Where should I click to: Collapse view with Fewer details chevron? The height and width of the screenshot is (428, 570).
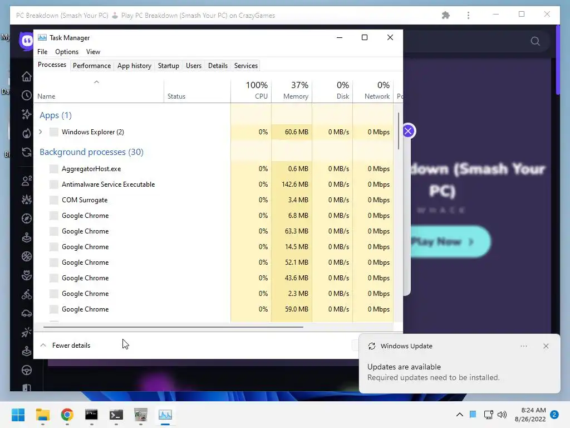(x=43, y=346)
